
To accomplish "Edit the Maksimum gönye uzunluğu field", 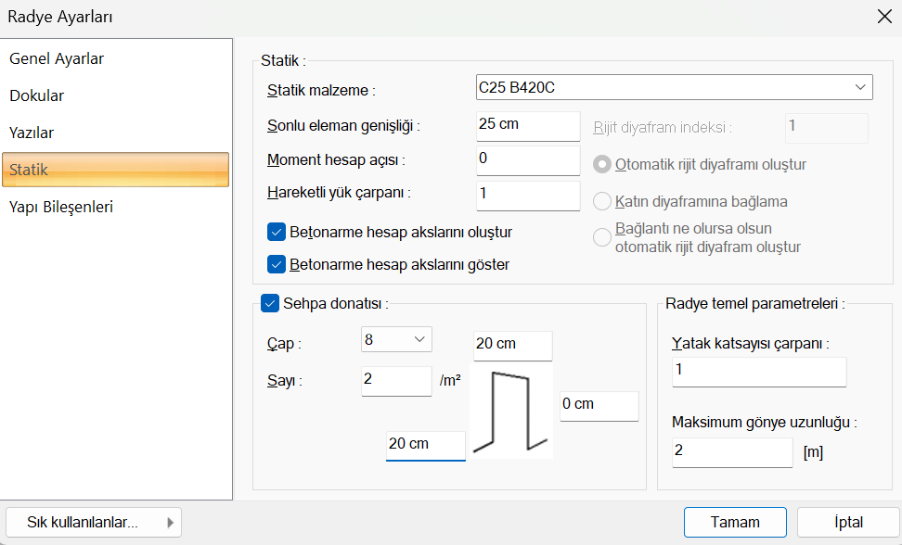I will [732, 451].
